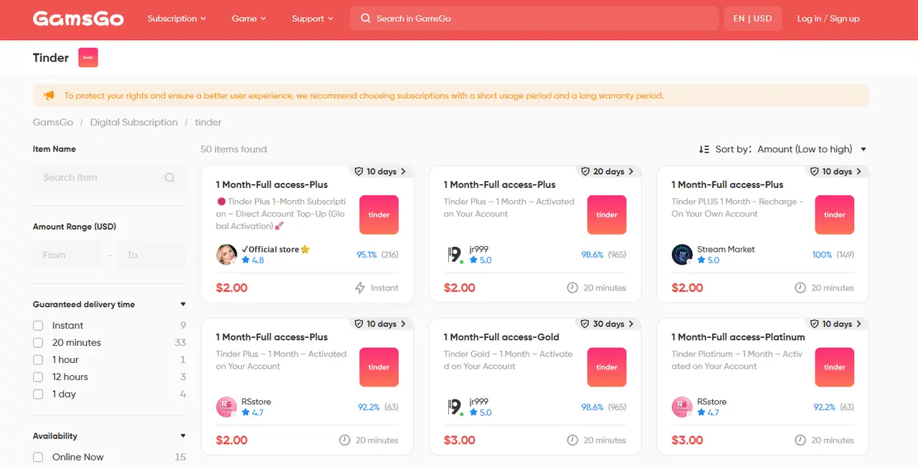
Task: Go to the GamsGo breadcrumb link
Action: pos(53,122)
